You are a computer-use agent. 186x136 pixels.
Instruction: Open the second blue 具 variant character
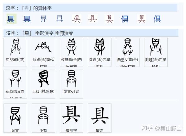click(x=27, y=19)
